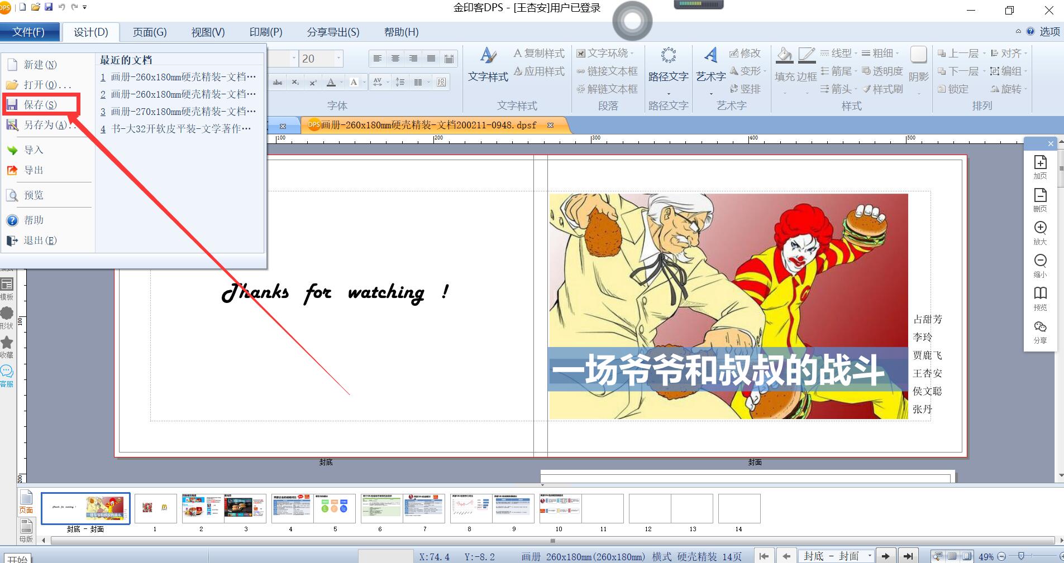Expand the font size 20 dropdown
1064x563 pixels.
pyautogui.click(x=338, y=58)
